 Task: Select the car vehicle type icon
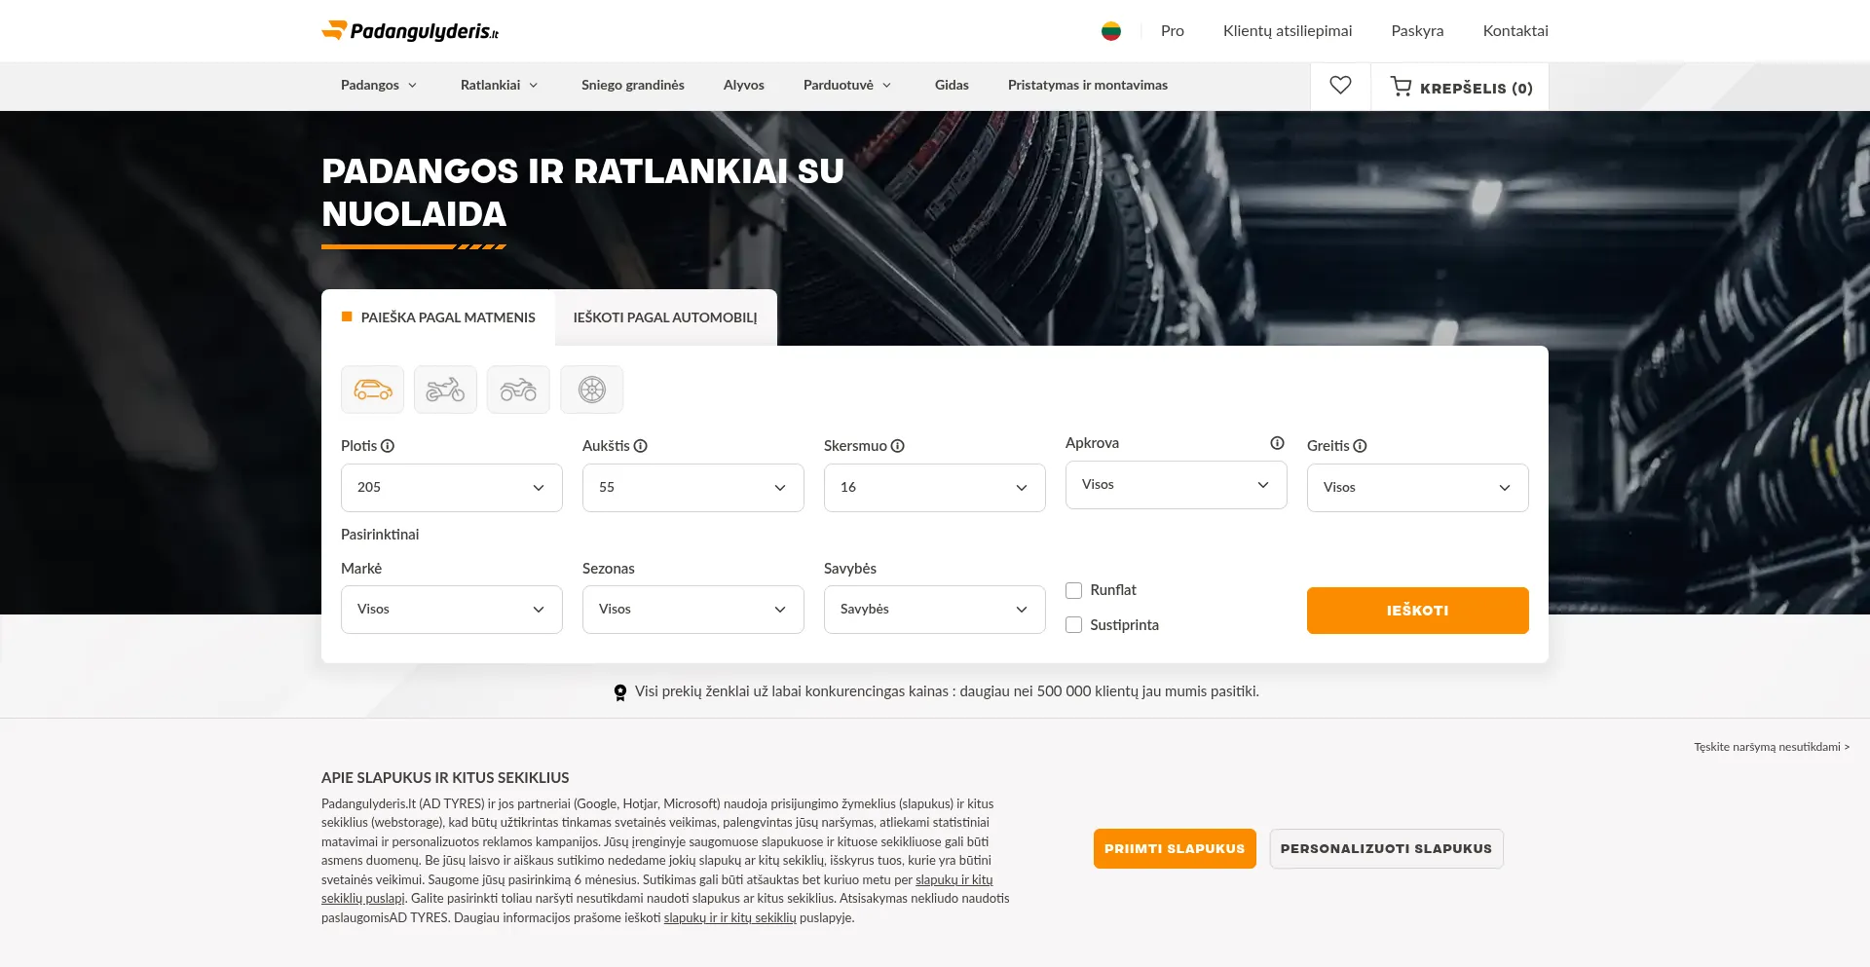click(x=372, y=390)
